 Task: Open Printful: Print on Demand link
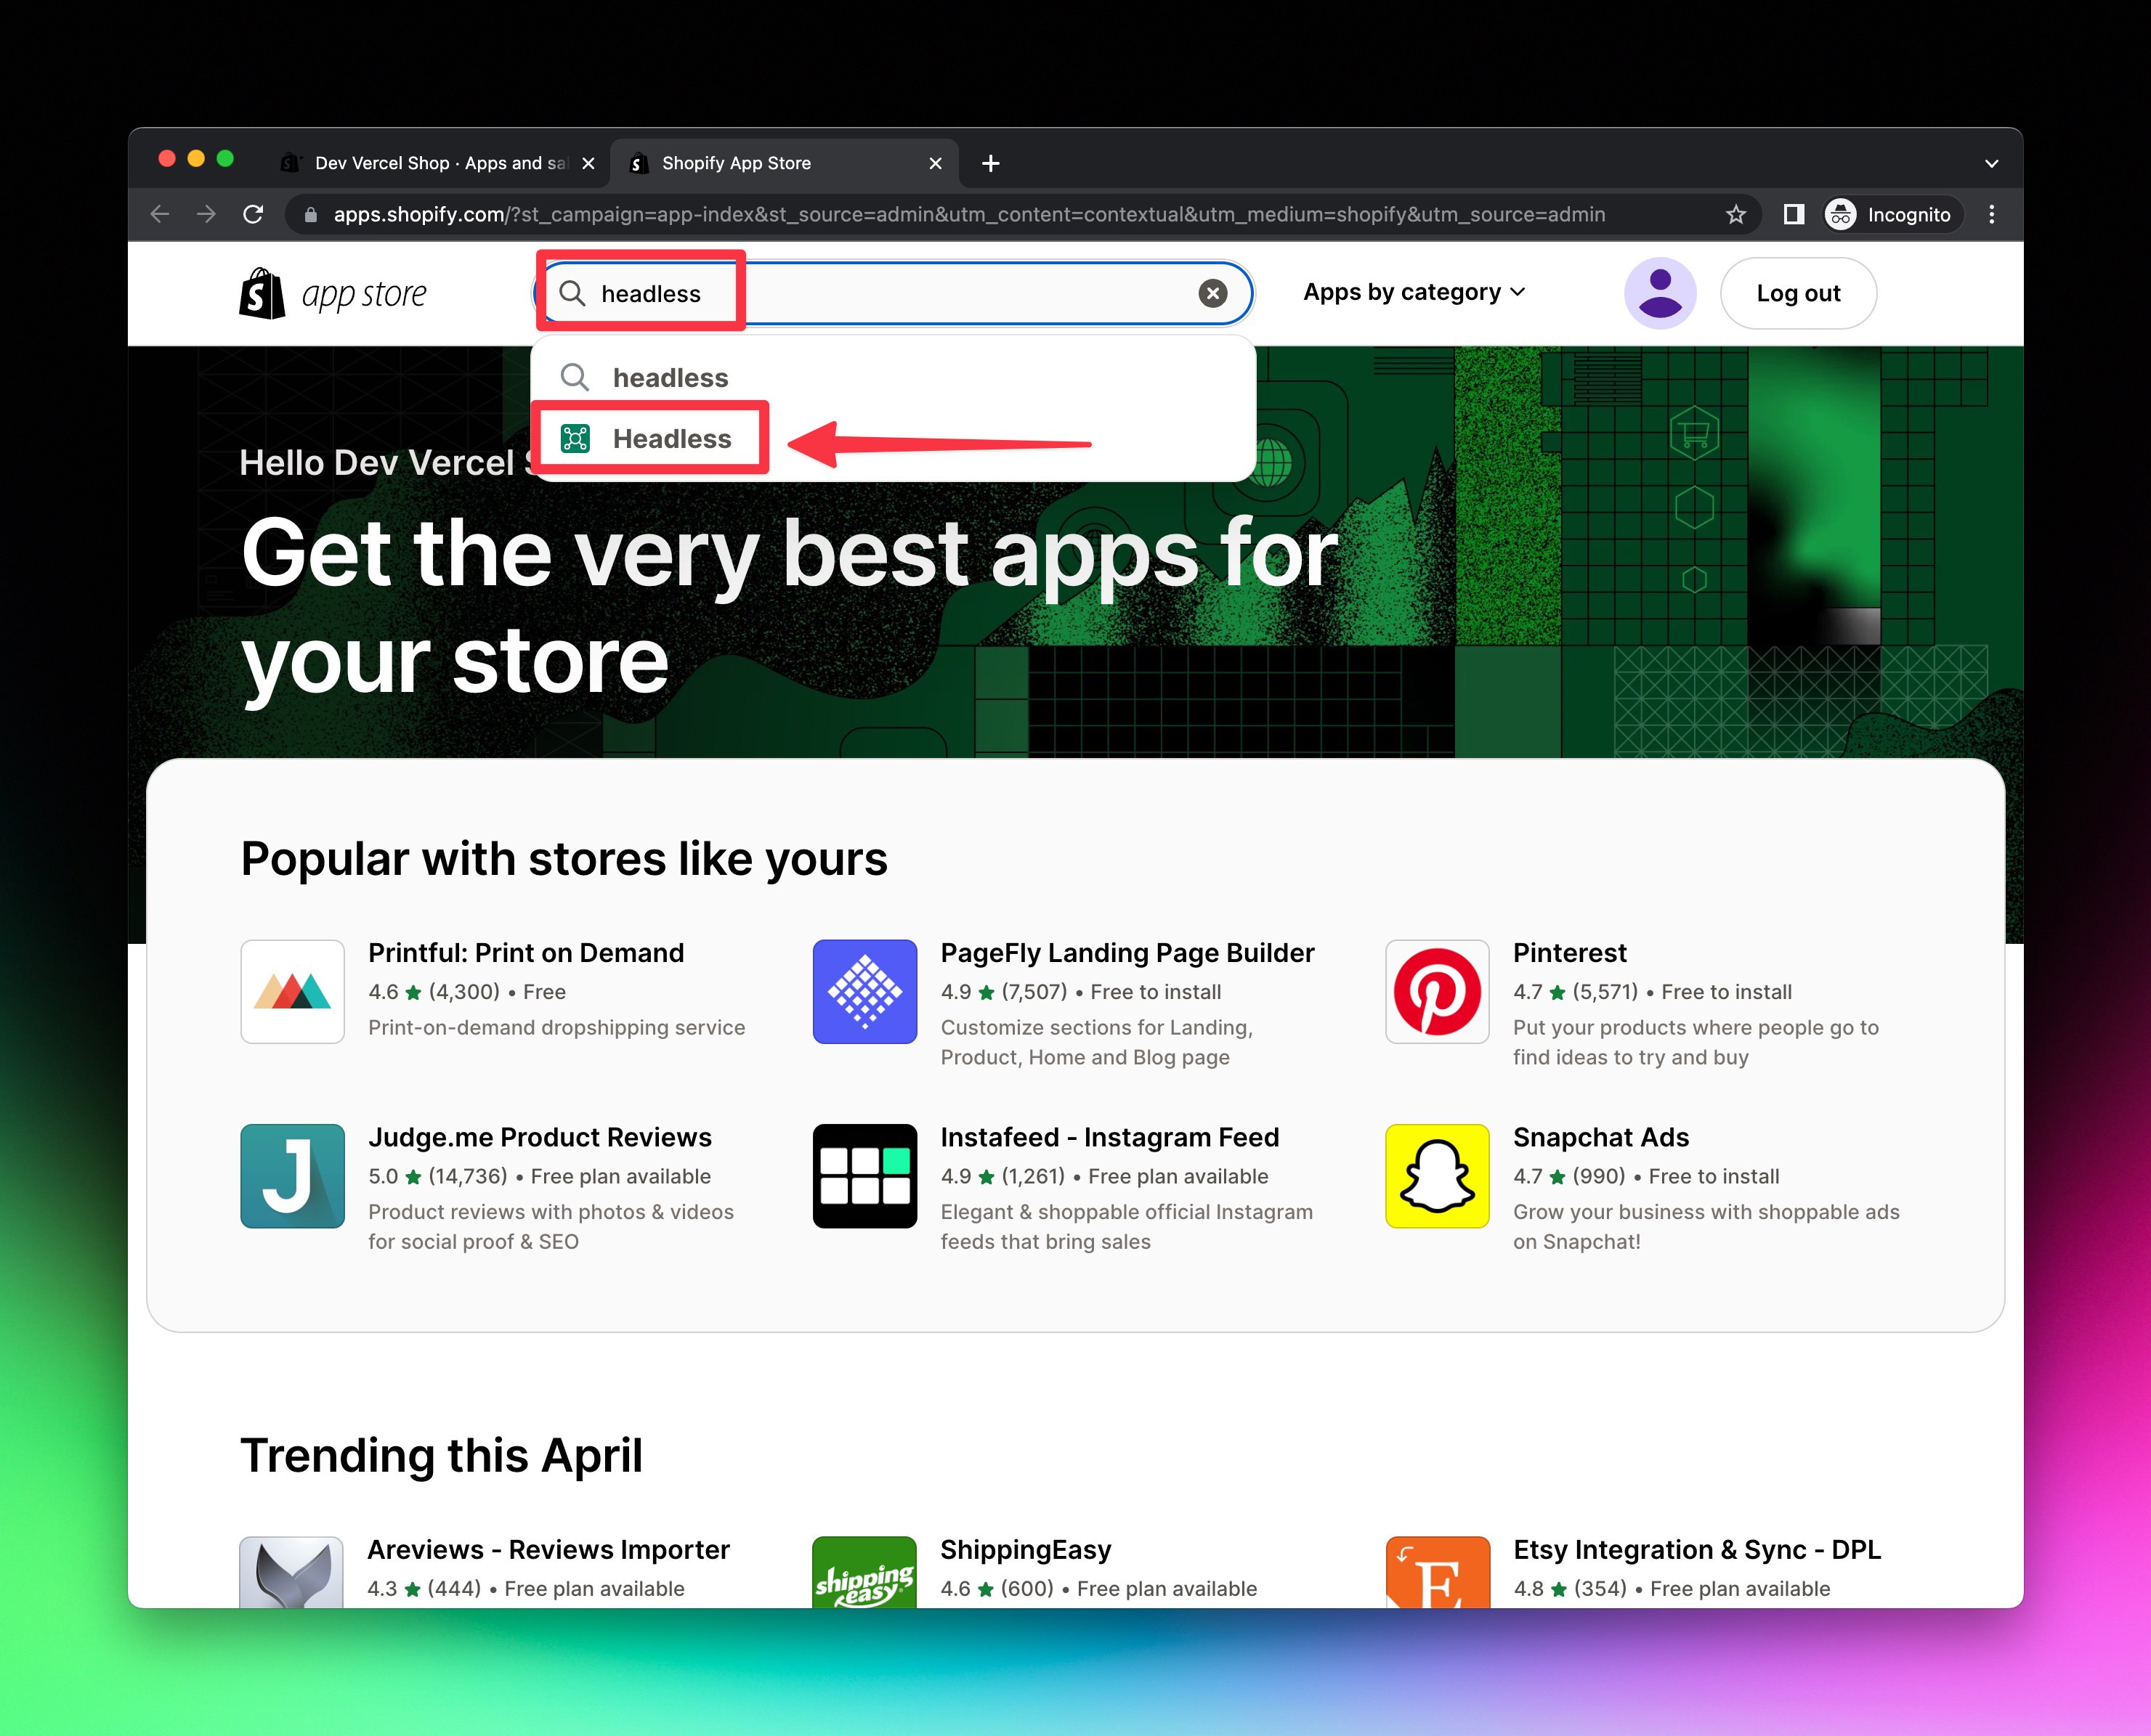(x=526, y=952)
